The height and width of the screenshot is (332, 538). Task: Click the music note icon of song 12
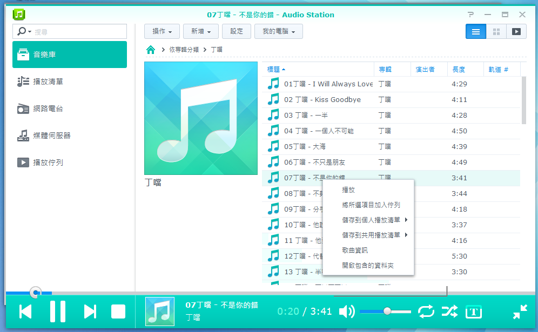pos(273,256)
